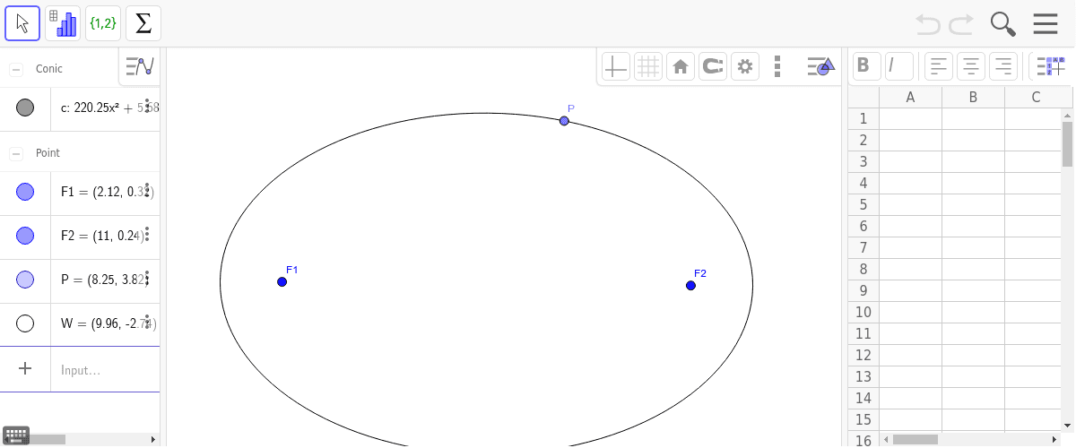This screenshot has width=1076, height=448.
Task: Click the algebra scrollbar right arrow
Action: tap(153, 439)
